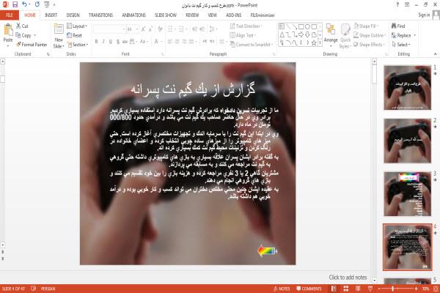This screenshot has width=440, height=293.
Task: Open the FILE tab
Action: (x=10, y=15)
